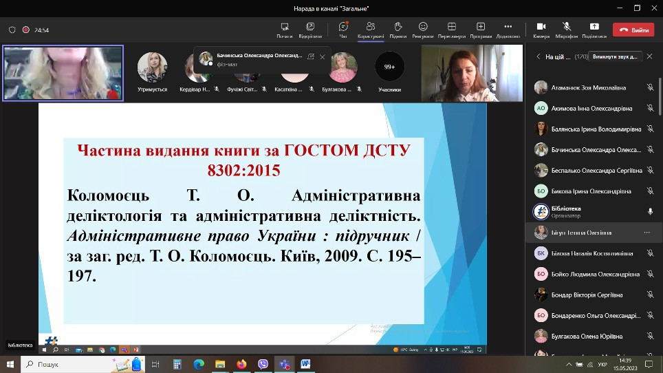Click the icon beside Бачинська popup close
Screen dimensions: 663x373
coord(311,56)
